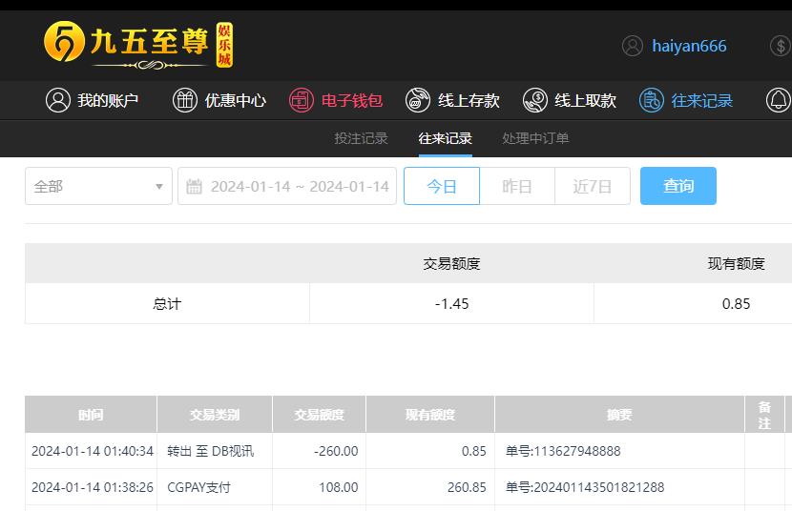
Task: Click the 电子钱包 wallet icon
Action: coord(302,100)
